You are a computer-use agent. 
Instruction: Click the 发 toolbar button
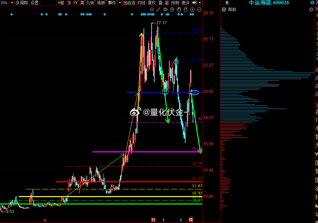69,3
